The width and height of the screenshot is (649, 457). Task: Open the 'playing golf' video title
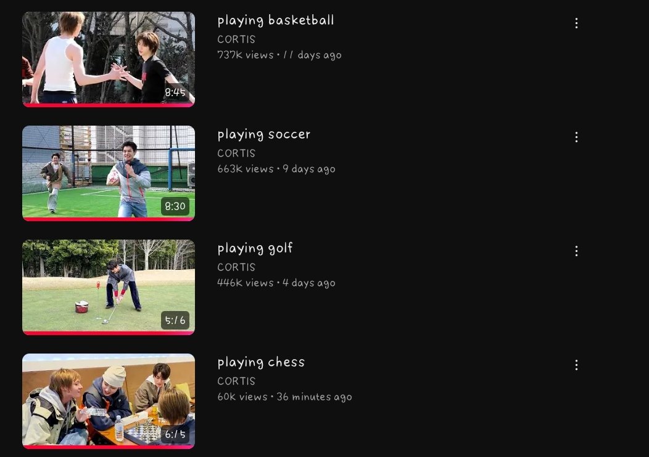pos(255,248)
